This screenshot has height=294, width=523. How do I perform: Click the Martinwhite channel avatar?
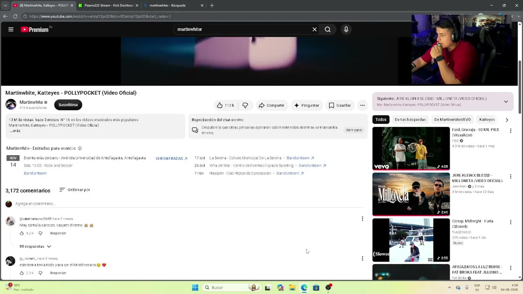pyautogui.click(x=11, y=105)
